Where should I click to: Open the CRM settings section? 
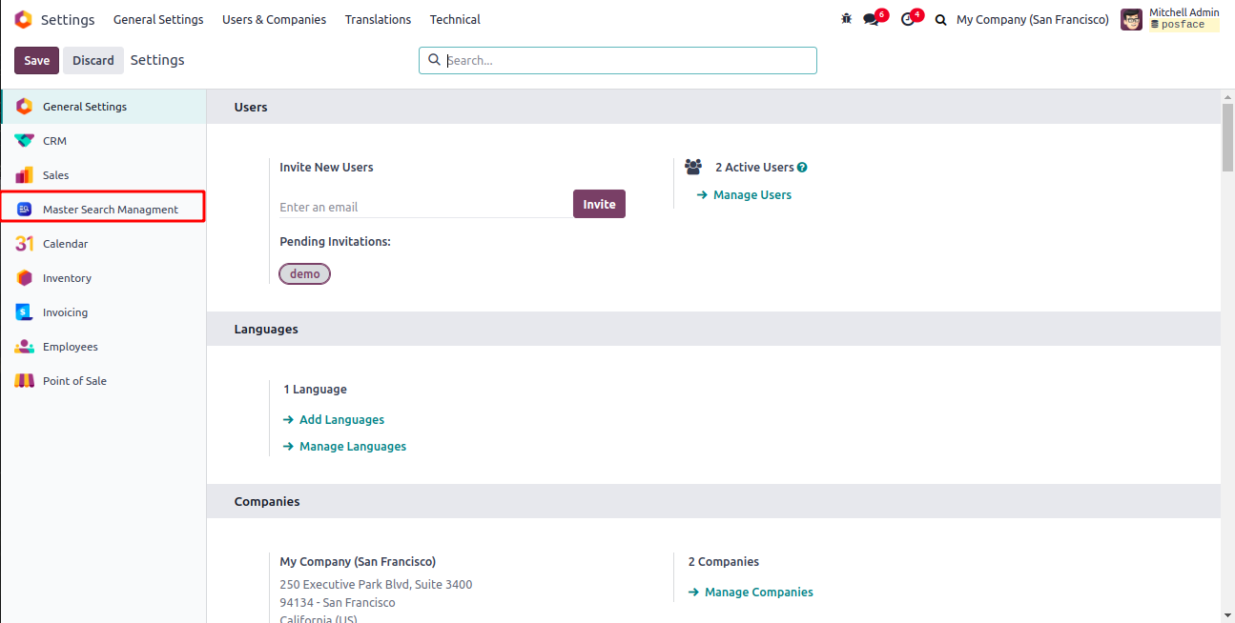54,141
